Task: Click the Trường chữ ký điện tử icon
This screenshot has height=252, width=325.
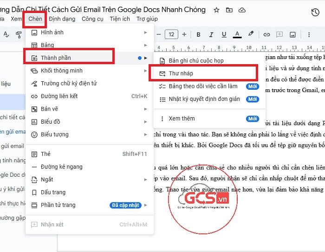Action: click(x=34, y=83)
